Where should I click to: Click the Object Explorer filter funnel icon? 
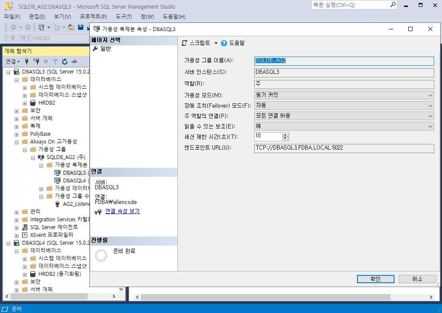(55, 61)
